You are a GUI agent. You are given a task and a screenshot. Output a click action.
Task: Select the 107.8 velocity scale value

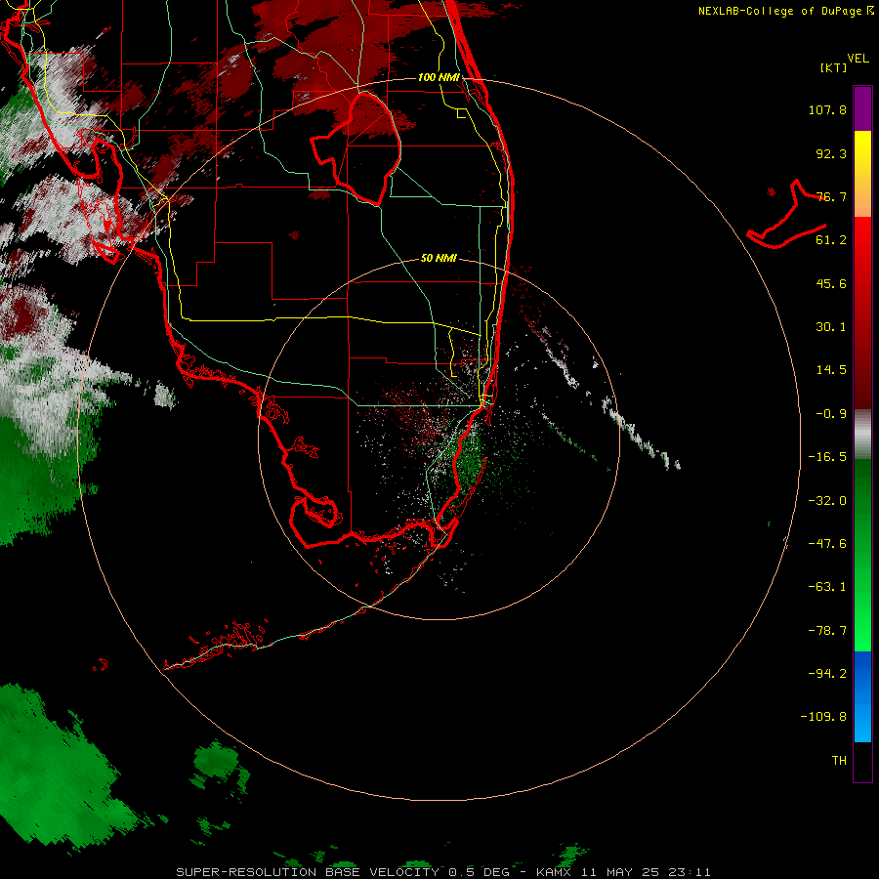point(827,109)
